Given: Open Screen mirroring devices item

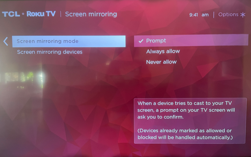Looking at the screenshot, I should click(50, 52).
